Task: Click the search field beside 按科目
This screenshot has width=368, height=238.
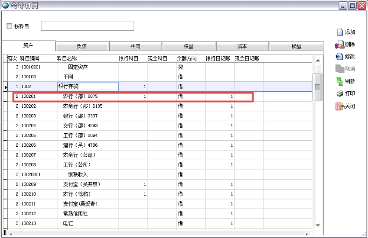Action: [87, 26]
